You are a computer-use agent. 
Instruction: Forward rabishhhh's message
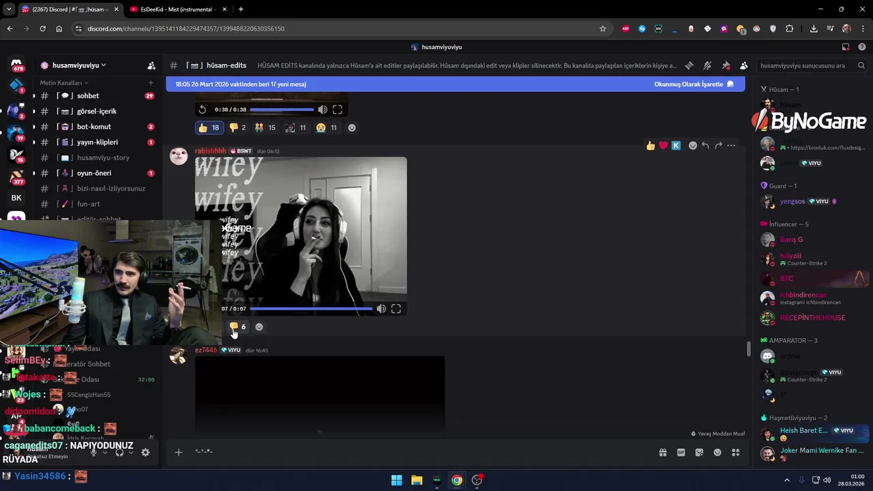click(x=718, y=145)
